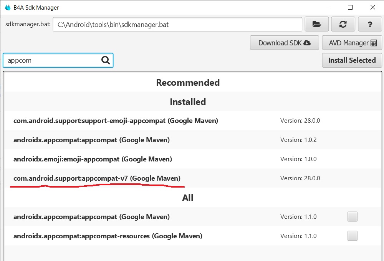Select the androidx.emoji:emoji-appcompat entry
This screenshot has height=261, width=384.
click(93, 159)
